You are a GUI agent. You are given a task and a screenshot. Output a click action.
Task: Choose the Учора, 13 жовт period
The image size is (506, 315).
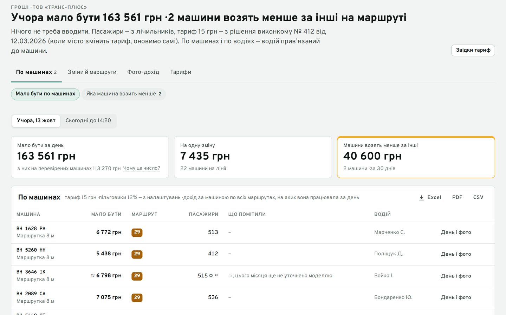tap(36, 121)
